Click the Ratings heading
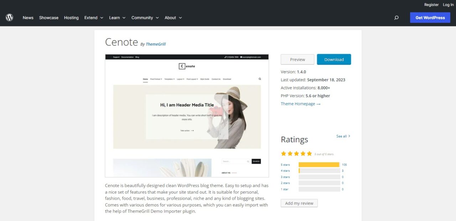The image size is (456, 221). pyautogui.click(x=295, y=139)
